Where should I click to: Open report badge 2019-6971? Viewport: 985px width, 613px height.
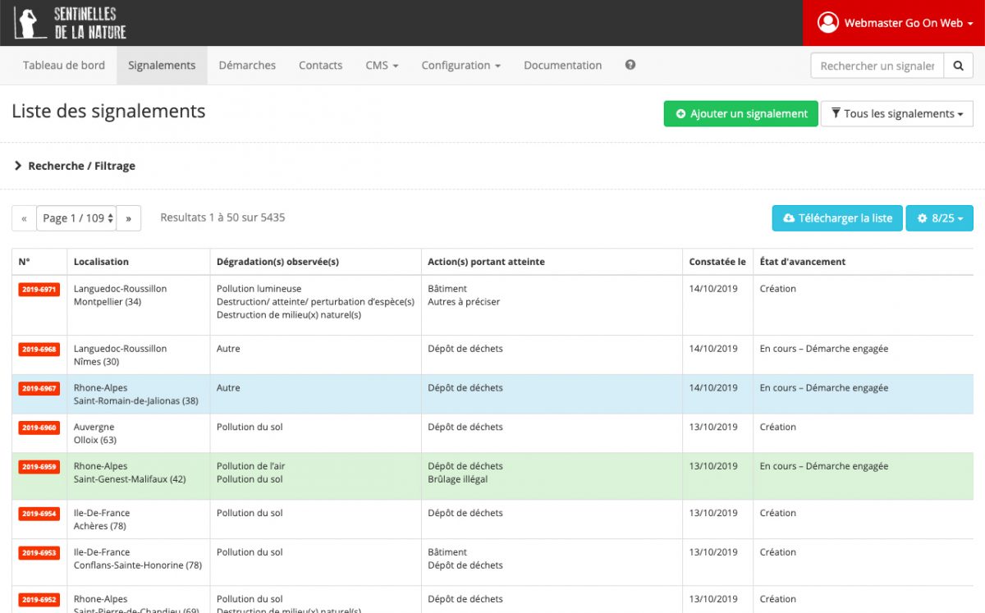[39, 290]
